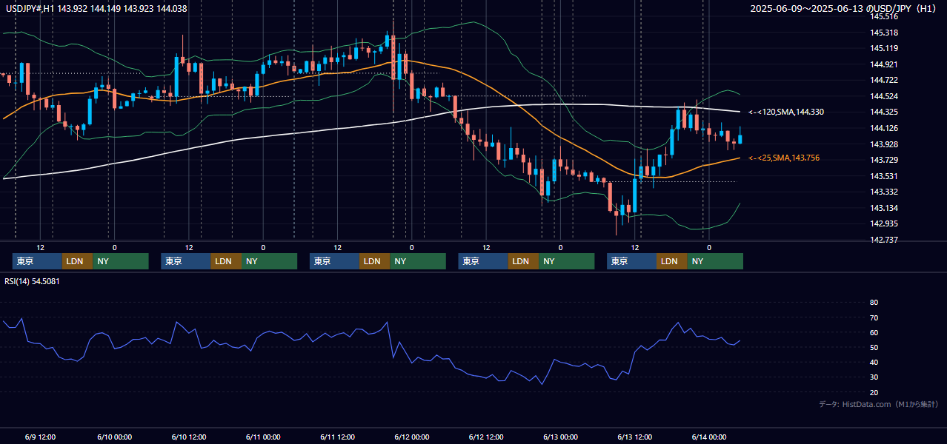
Task: Click the 6/12 12:00 axis label
Action: point(486,437)
